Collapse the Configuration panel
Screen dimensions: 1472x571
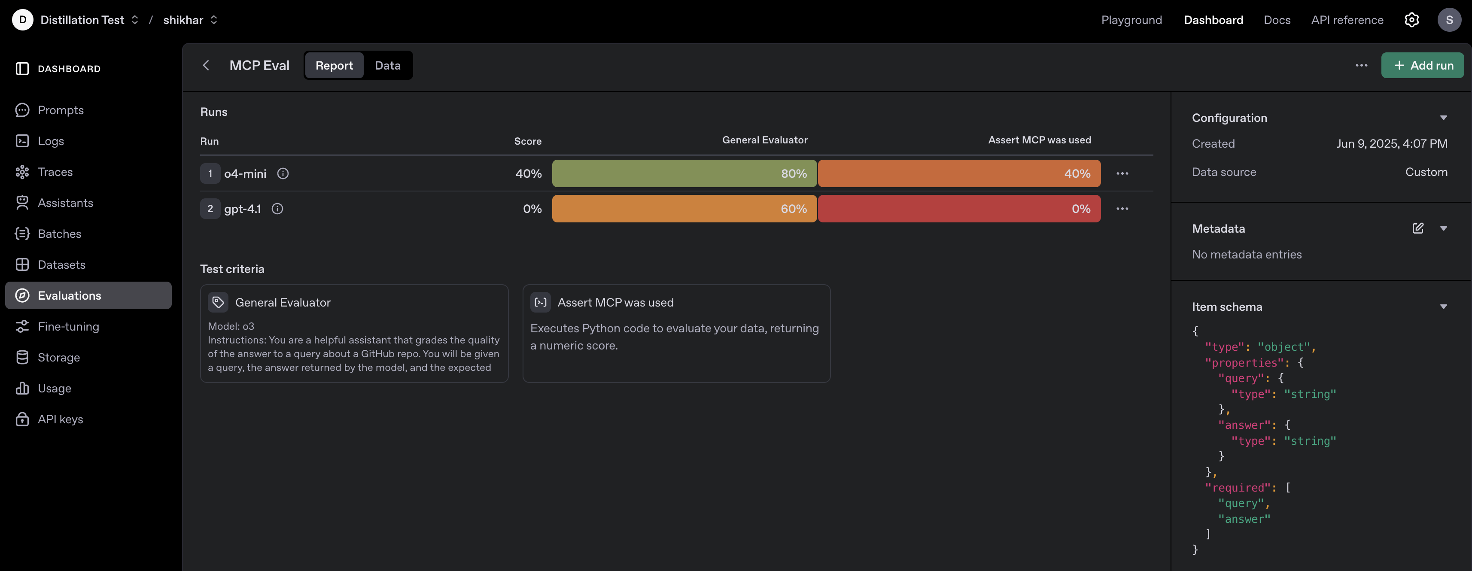(x=1444, y=117)
